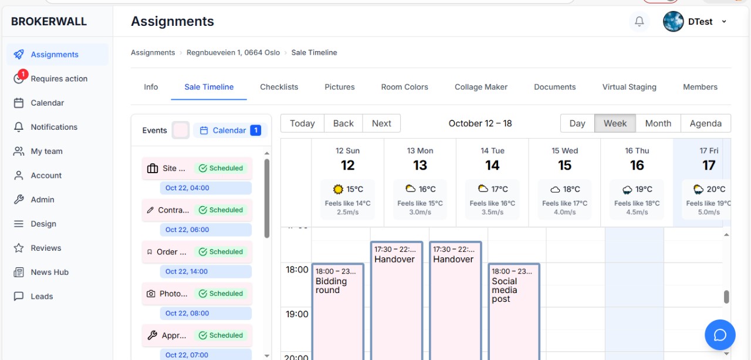Click the down arrow below the events list
This screenshot has height=360, width=751.
[267, 356]
